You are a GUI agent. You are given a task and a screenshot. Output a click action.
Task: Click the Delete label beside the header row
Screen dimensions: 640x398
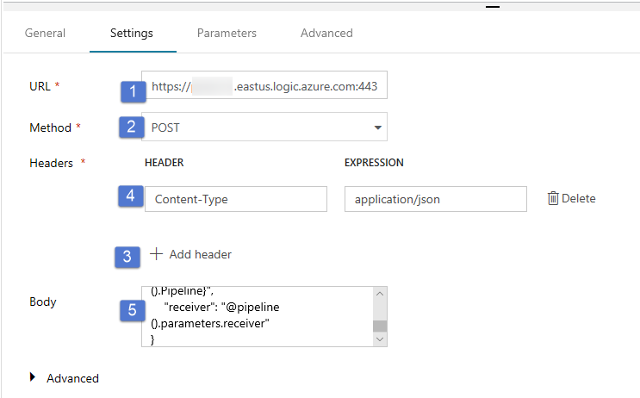tap(579, 199)
